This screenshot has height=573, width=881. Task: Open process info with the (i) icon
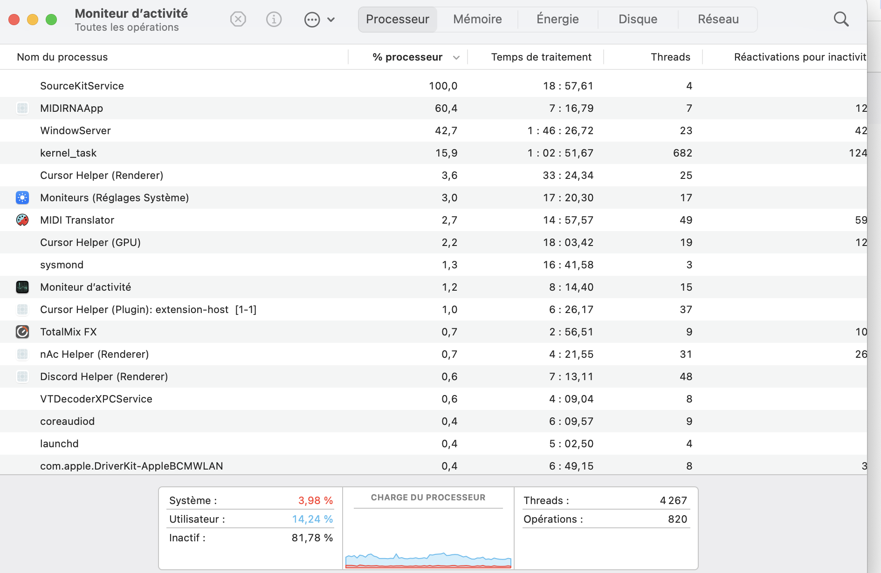pos(274,20)
